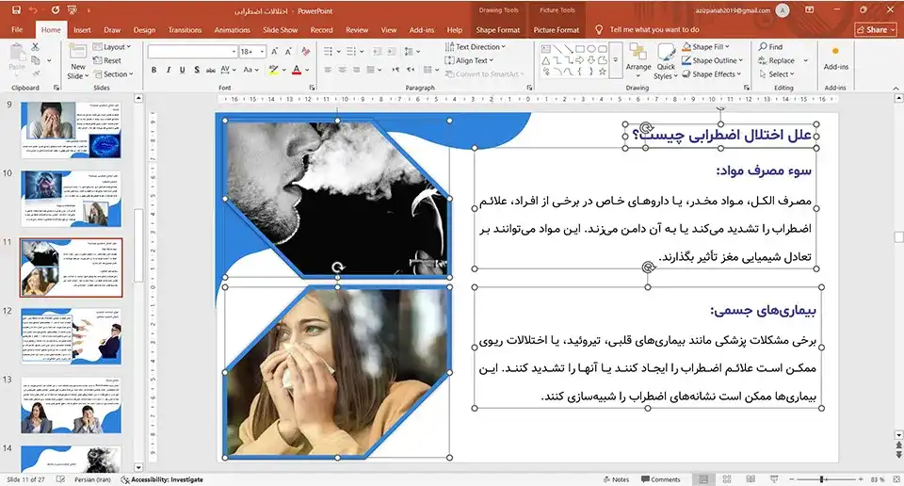Click the Numbering list icon

point(351,51)
